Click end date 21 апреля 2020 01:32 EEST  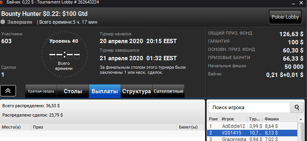(x=138, y=58)
